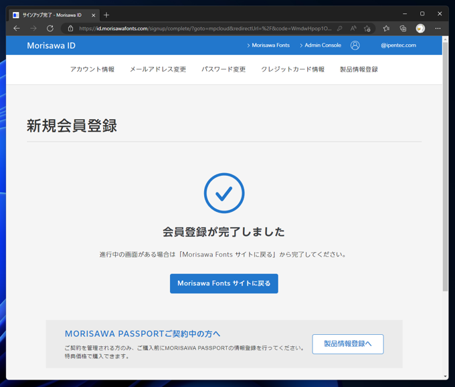Viewport: 455px width, 387px height.
Task: Reload the page with refresh icon
Action: pyautogui.click(x=50, y=29)
